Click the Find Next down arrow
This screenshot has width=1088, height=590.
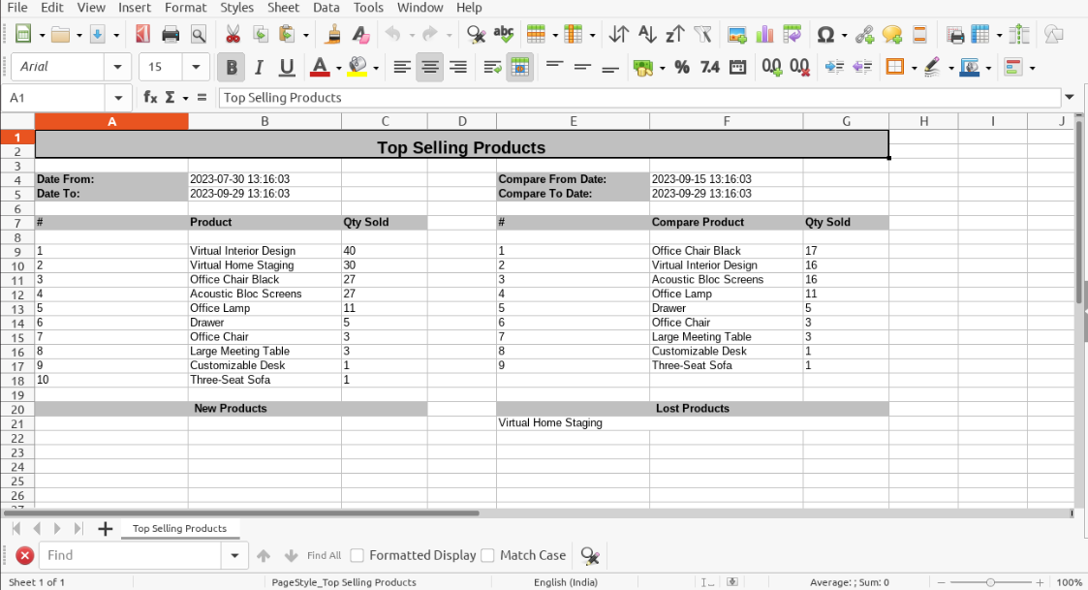pos(291,555)
